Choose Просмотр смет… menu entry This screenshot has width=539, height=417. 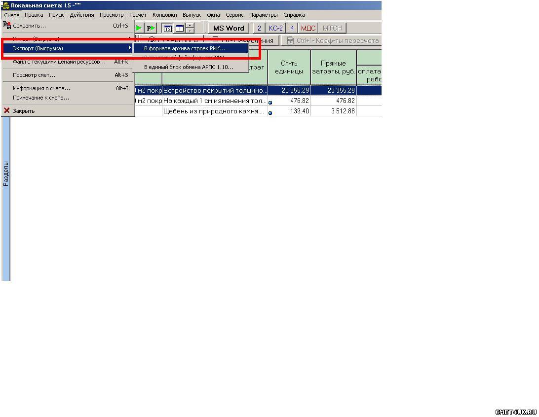[68, 75]
